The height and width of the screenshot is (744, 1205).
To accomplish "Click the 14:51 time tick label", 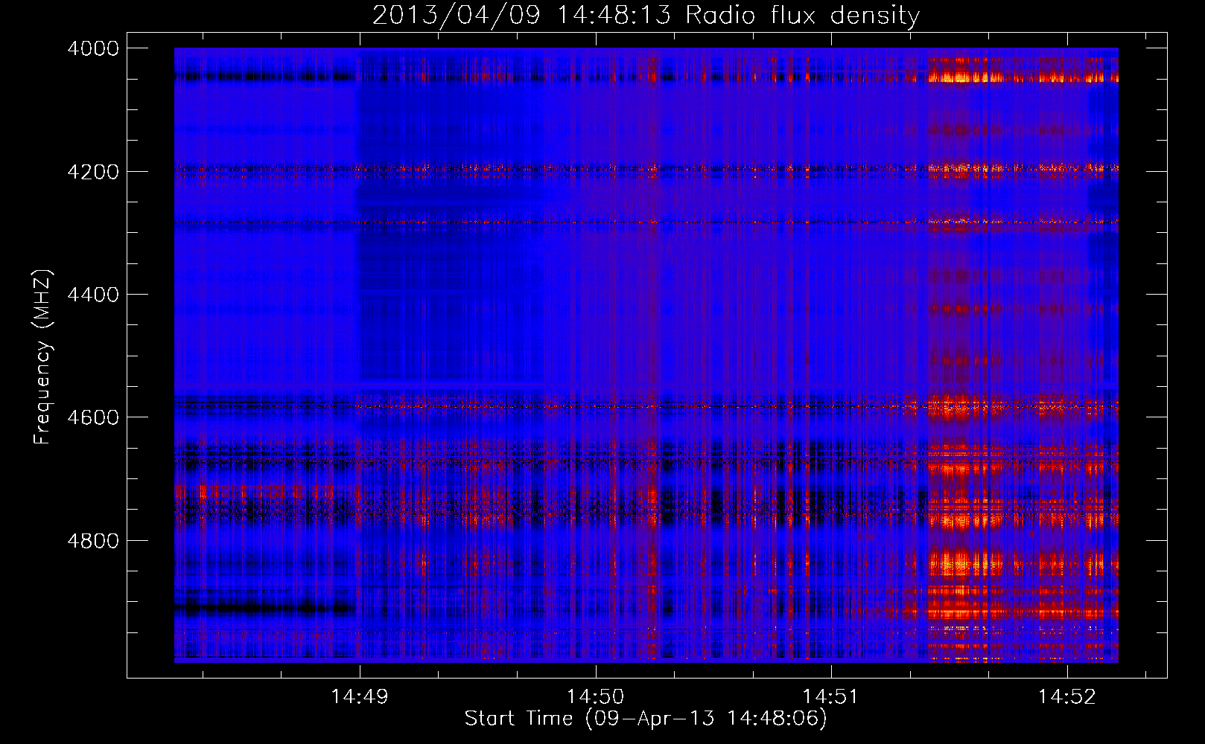I will click(831, 697).
